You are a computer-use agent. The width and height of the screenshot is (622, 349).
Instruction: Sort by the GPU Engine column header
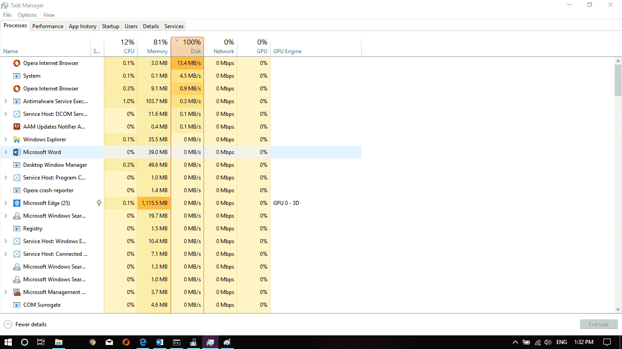tap(316, 47)
